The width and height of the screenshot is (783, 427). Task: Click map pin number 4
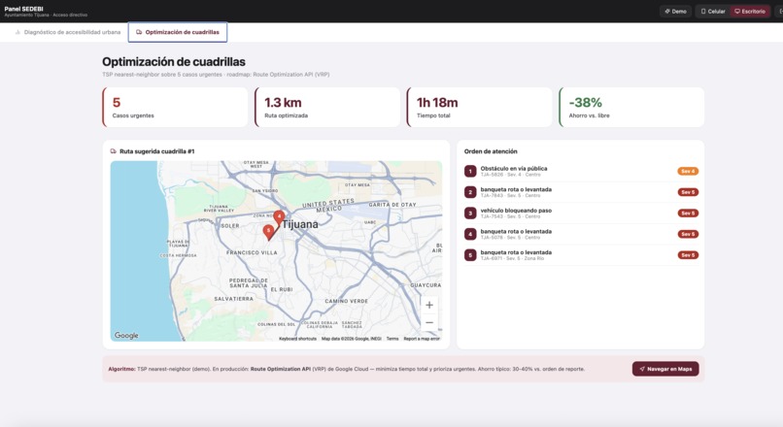279,217
